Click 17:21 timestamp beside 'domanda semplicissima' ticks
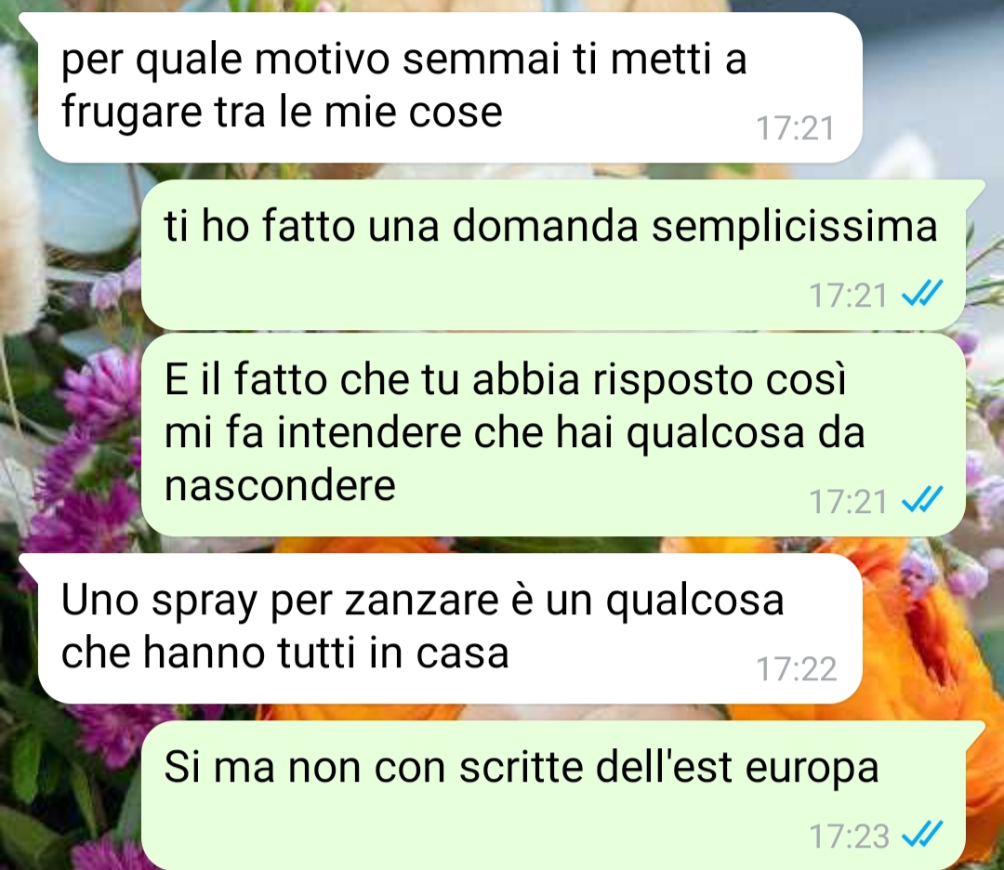 point(849,296)
